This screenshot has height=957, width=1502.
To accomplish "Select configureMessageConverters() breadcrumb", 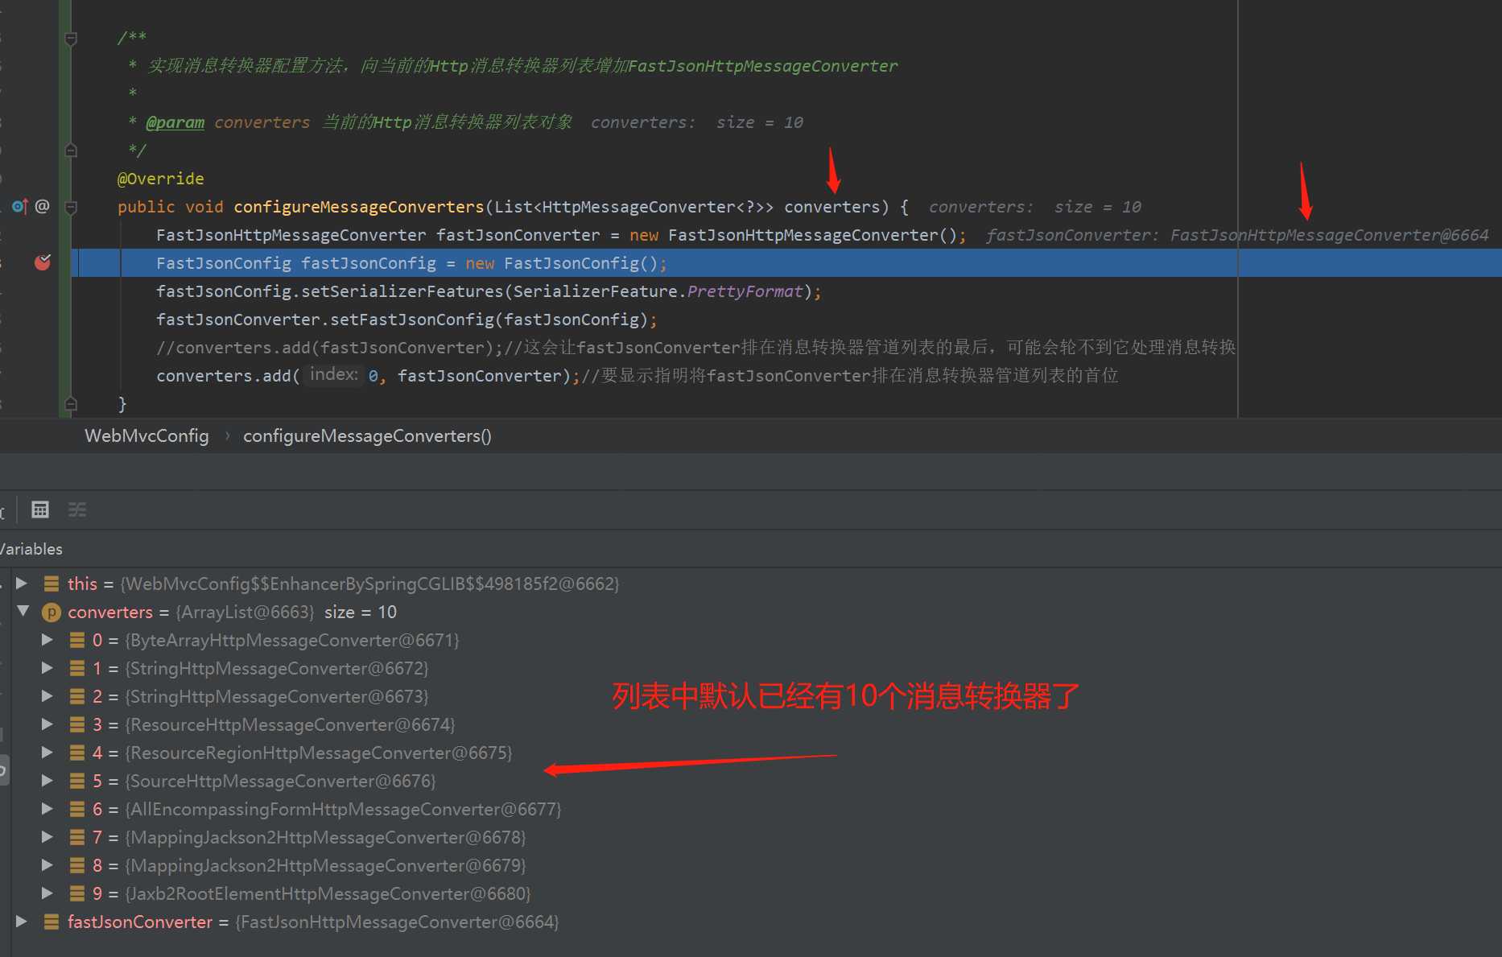I will point(367,435).
